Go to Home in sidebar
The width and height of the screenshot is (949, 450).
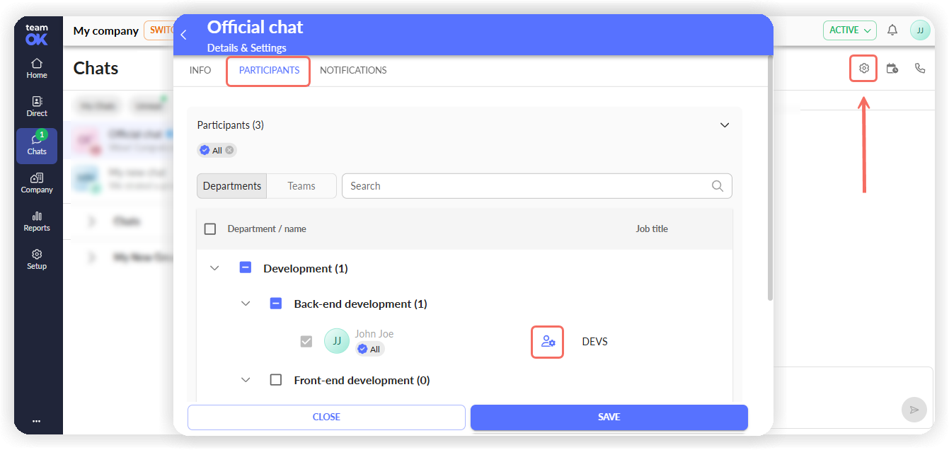(x=37, y=68)
